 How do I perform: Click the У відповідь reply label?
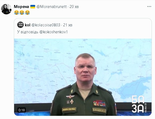point(28,32)
